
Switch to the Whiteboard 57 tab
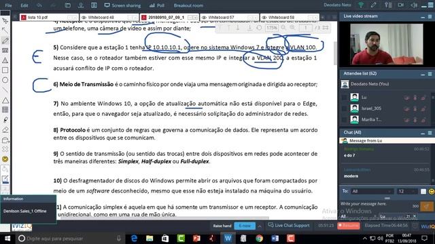point(229,17)
